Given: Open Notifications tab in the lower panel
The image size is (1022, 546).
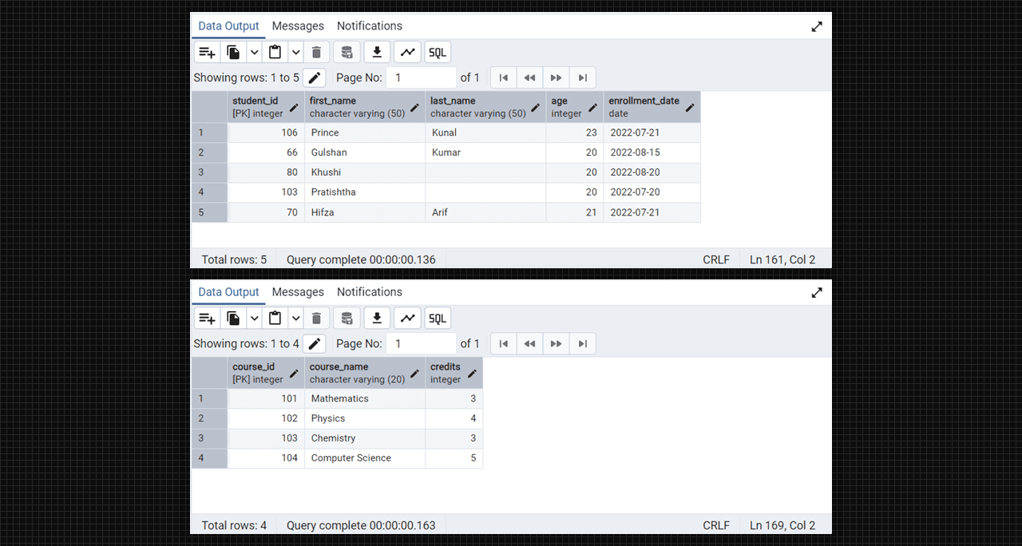Looking at the screenshot, I should pyautogui.click(x=369, y=292).
